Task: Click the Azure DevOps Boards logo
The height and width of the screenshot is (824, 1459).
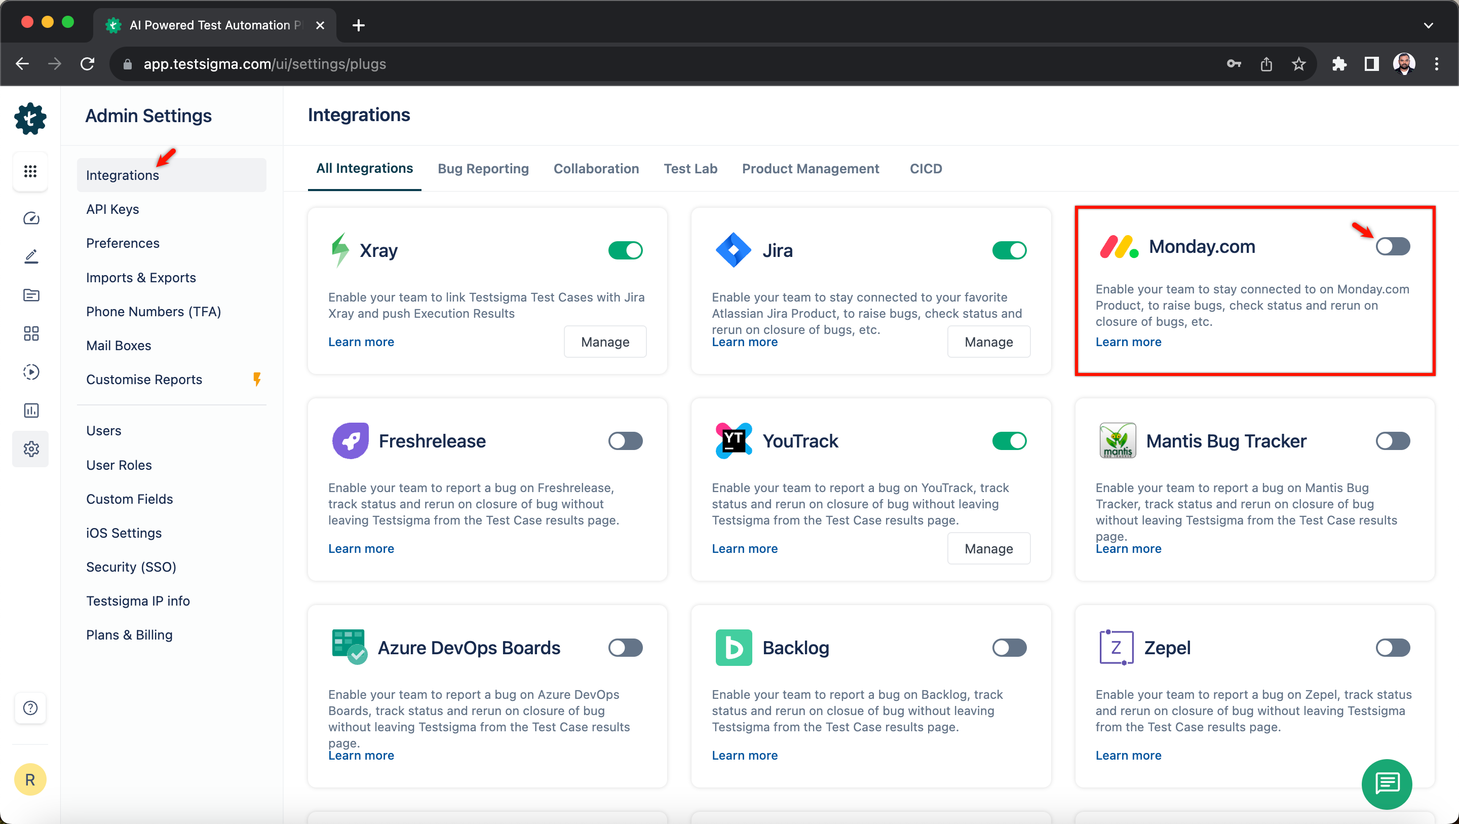Action: click(x=349, y=647)
